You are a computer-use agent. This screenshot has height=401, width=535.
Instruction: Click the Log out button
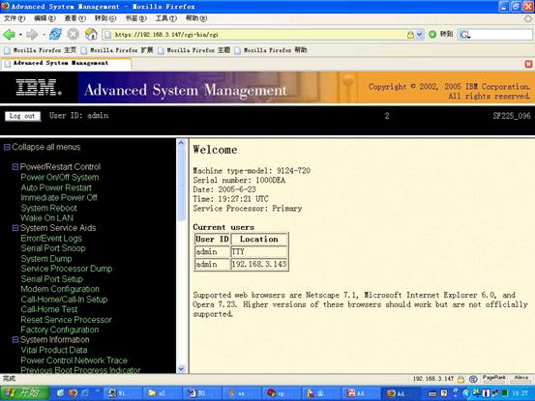(22, 116)
